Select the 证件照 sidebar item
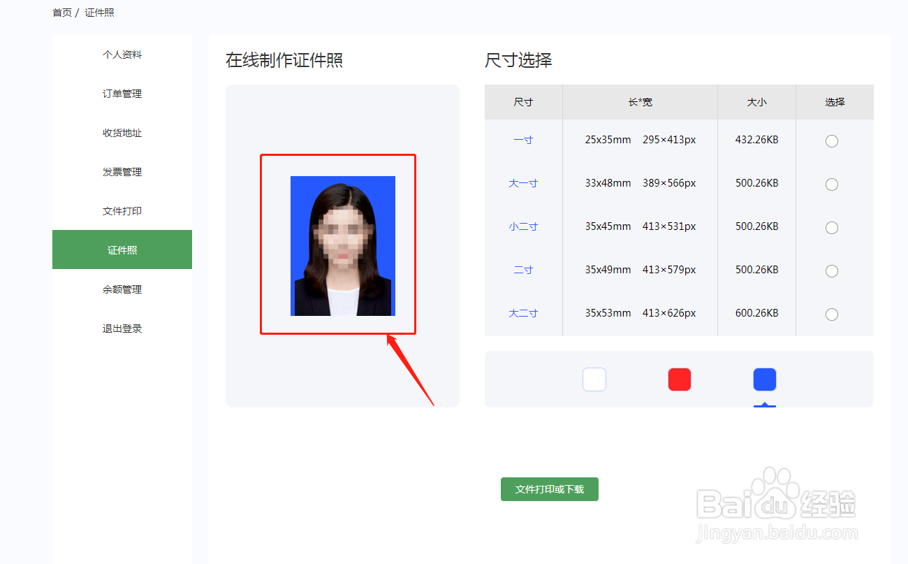This screenshot has height=564, width=908. [122, 250]
